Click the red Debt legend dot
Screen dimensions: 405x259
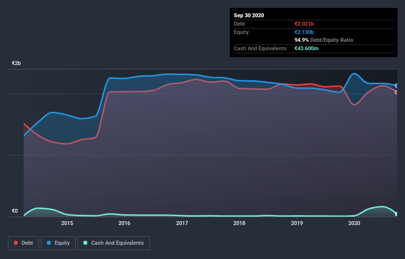[x=16, y=243]
